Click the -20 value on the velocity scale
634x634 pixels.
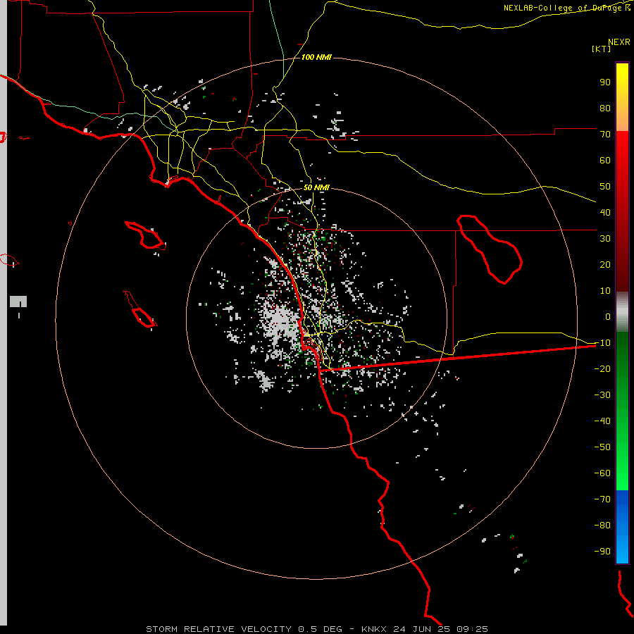tap(602, 369)
